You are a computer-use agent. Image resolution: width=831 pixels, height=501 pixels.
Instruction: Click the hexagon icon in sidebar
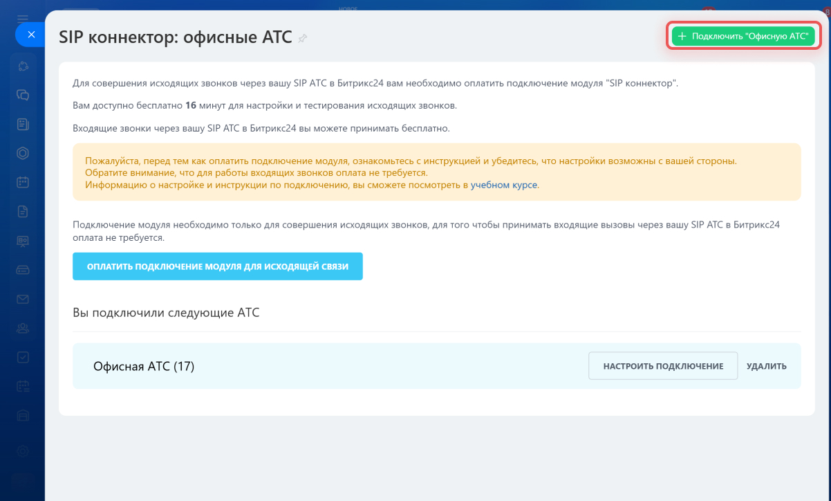(x=23, y=154)
